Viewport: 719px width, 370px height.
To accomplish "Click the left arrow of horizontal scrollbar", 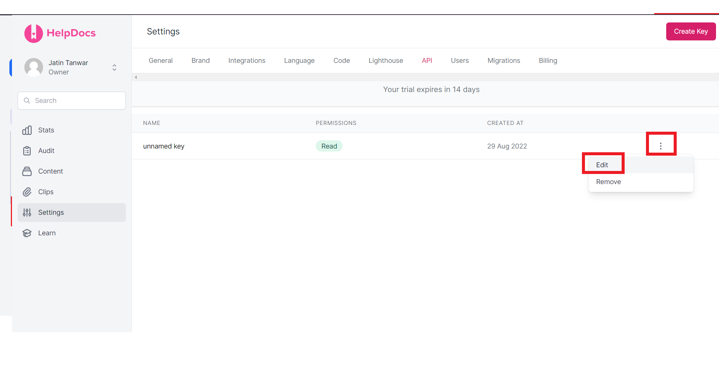I will click(x=136, y=77).
